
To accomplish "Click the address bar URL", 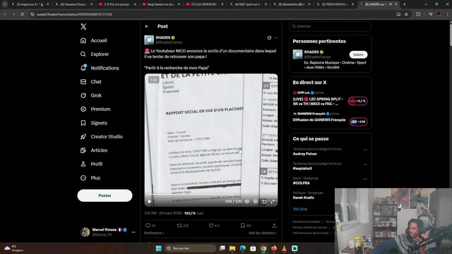I will [74, 14].
